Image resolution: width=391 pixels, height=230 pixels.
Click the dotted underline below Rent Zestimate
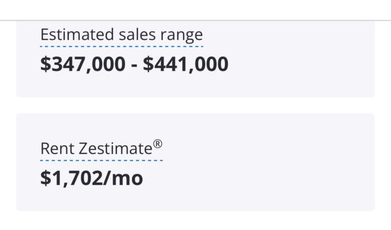coord(101,160)
